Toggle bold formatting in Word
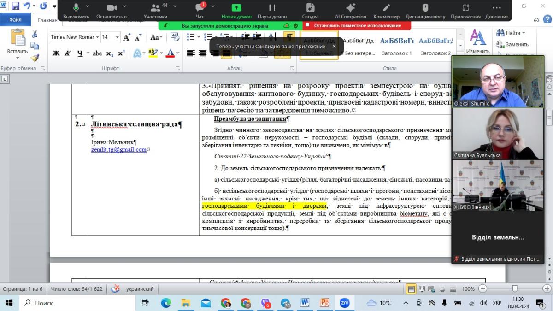Image resolution: width=553 pixels, height=311 pixels. pyautogui.click(x=56, y=53)
